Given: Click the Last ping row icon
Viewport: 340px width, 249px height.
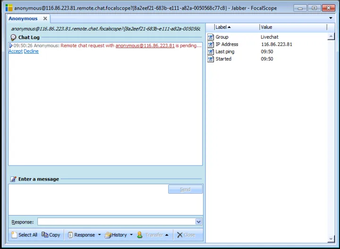Looking at the screenshot, I should [x=211, y=52].
